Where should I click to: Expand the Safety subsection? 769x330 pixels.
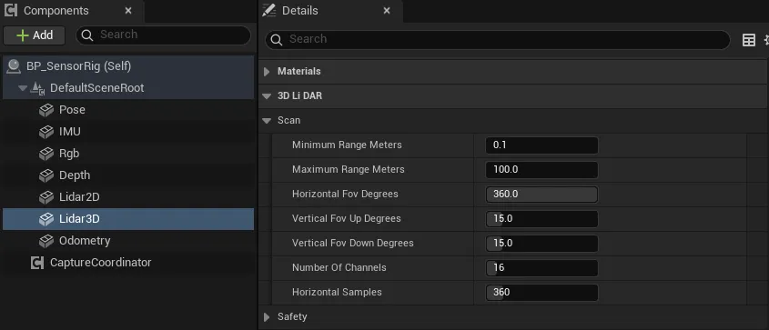(267, 316)
